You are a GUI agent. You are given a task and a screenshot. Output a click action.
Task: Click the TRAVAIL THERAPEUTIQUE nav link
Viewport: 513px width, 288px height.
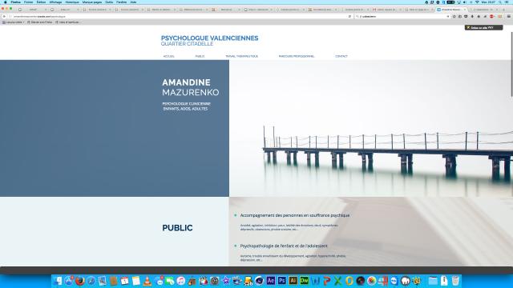click(241, 56)
